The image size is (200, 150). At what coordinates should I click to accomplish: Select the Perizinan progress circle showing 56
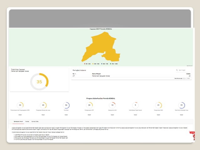66,105
